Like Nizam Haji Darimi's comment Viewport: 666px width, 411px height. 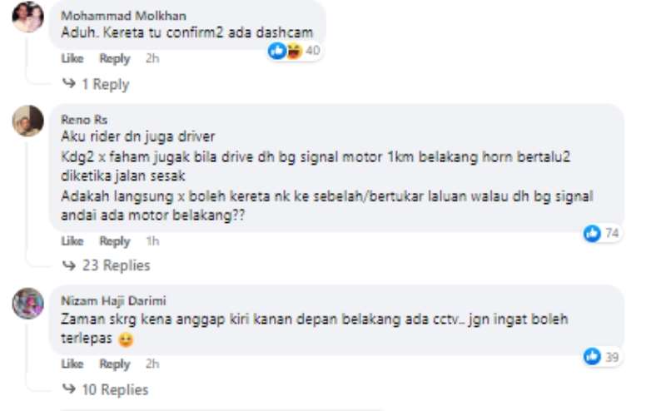72,364
